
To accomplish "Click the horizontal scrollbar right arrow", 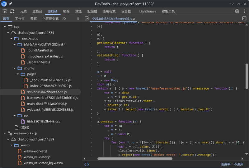I will click(x=242, y=159).
